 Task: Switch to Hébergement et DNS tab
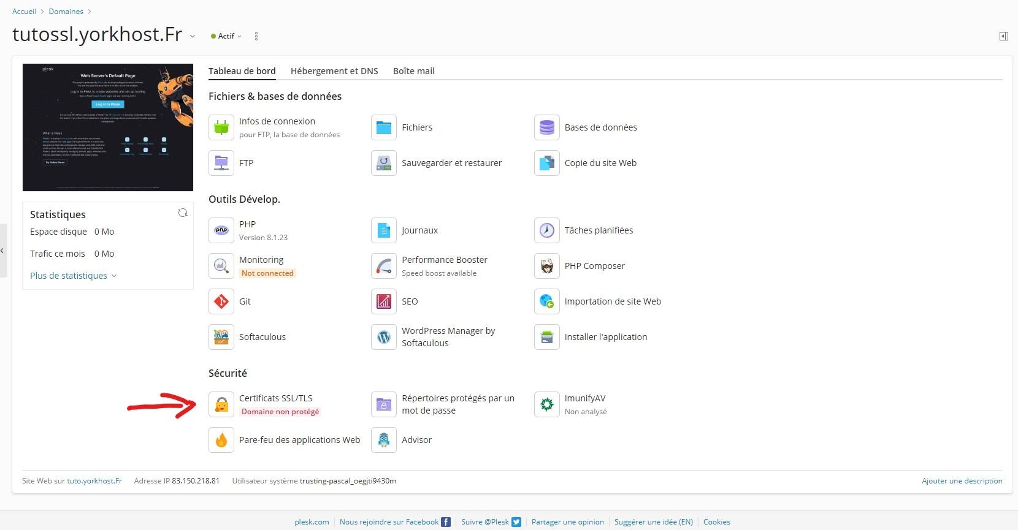coord(334,71)
